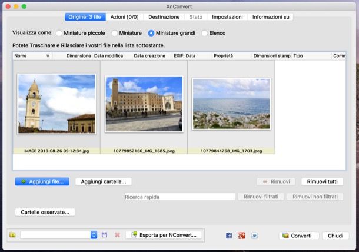Open the Informazioni su tab
Screen dimensions: 359x252
271,17
